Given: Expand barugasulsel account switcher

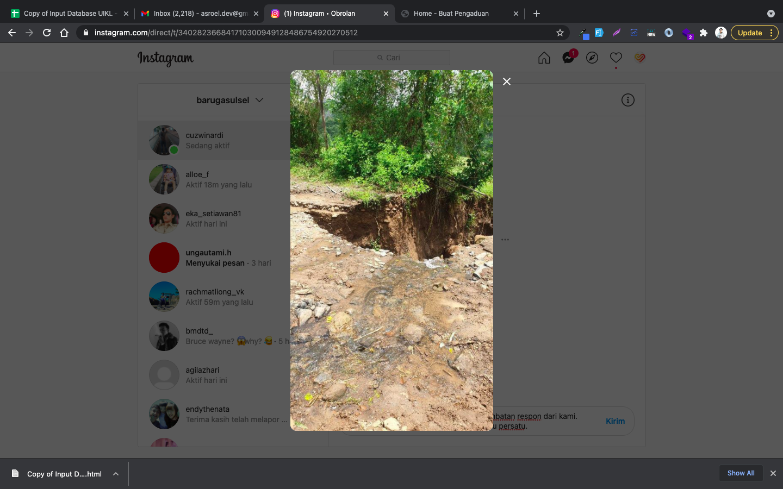Looking at the screenshot, I should pos(229,100).
